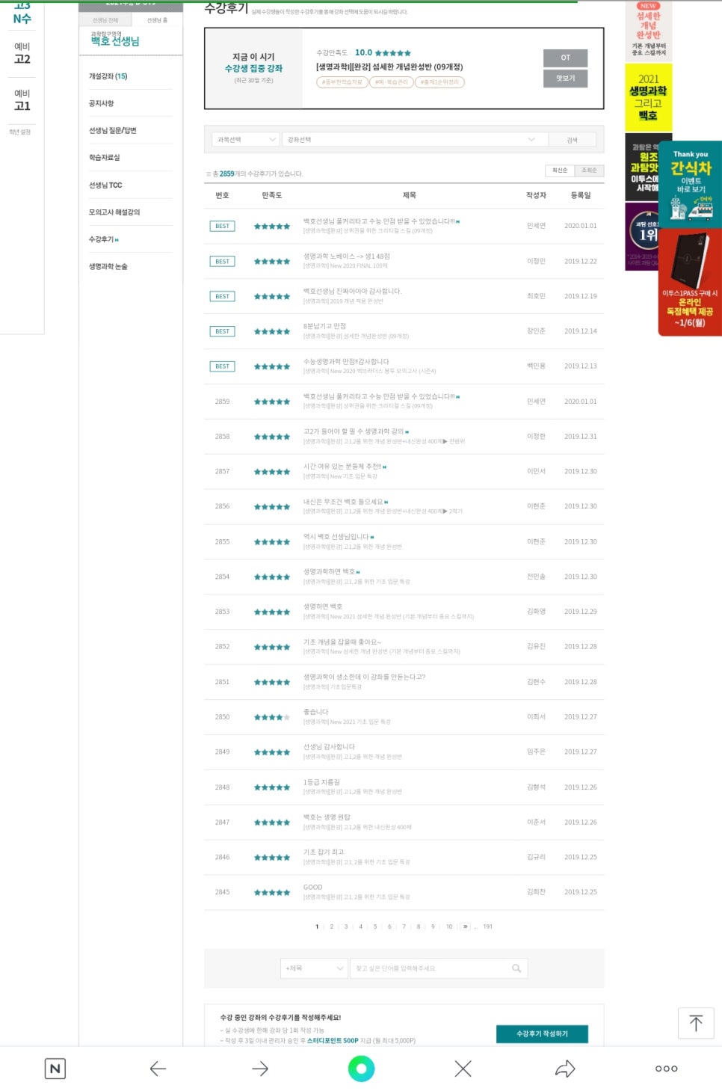Go to page 2 of reviews
This screenshot has height=1091, width=722.
pos(332,926)
